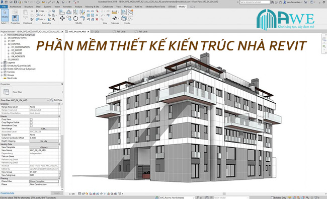Expand the 01_WIP tree node
Image resolution: width=327 pixels, height=199 pixels.
5,41
